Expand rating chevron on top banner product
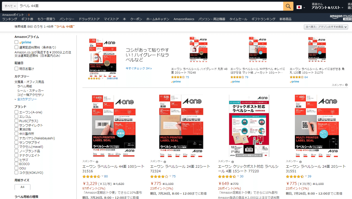This screenshot has height=199, width=352. pos(103,79)
